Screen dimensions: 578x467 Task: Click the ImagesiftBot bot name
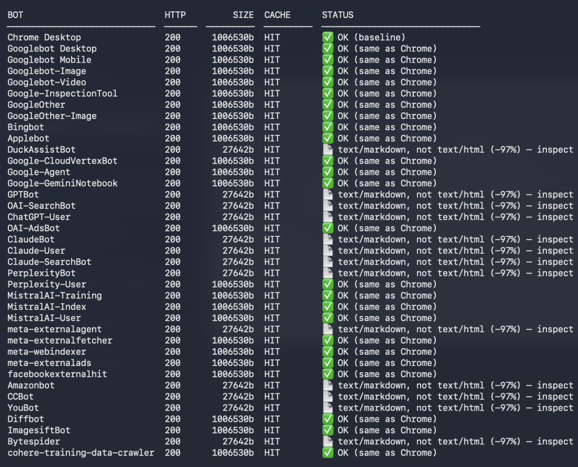[x=39, y=430]
